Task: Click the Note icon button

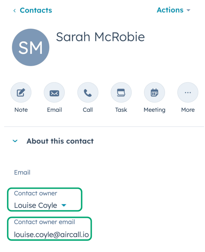Action: click(21, 93)
